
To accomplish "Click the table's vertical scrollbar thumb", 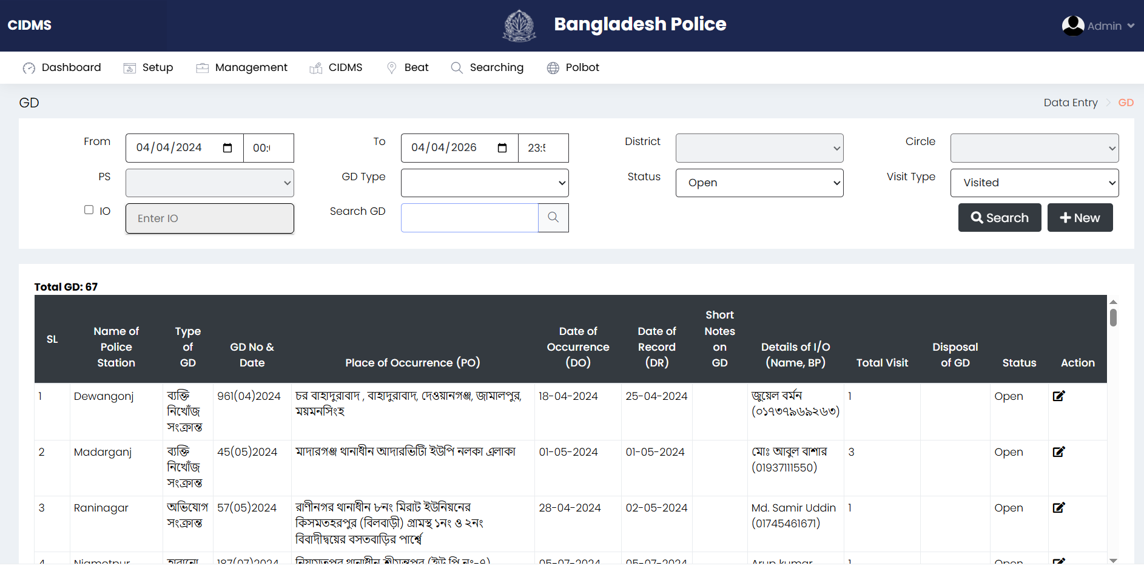I will coord(1113,317).
